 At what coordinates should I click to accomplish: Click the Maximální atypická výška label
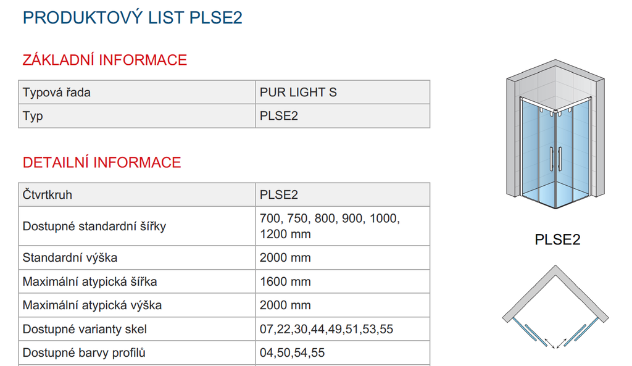point(93,305)
